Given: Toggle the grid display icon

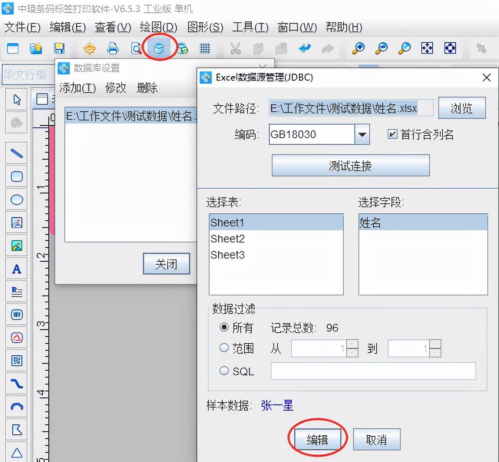Looking at the screenshot, I should (205, 48).
